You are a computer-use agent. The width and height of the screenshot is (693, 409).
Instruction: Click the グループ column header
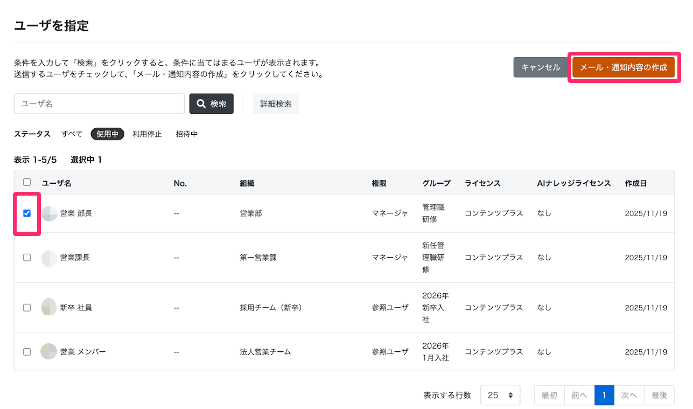[x=436, y=183]
